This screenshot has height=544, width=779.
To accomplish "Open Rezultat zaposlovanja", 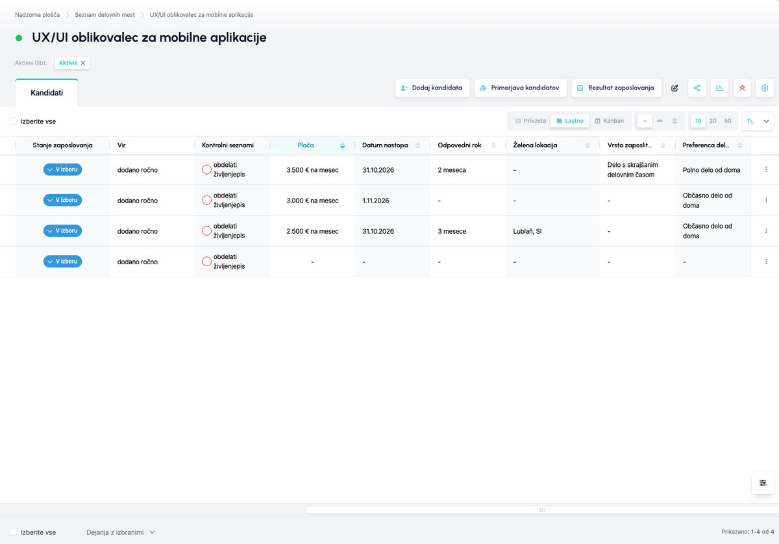I will [x=617, y=88].
